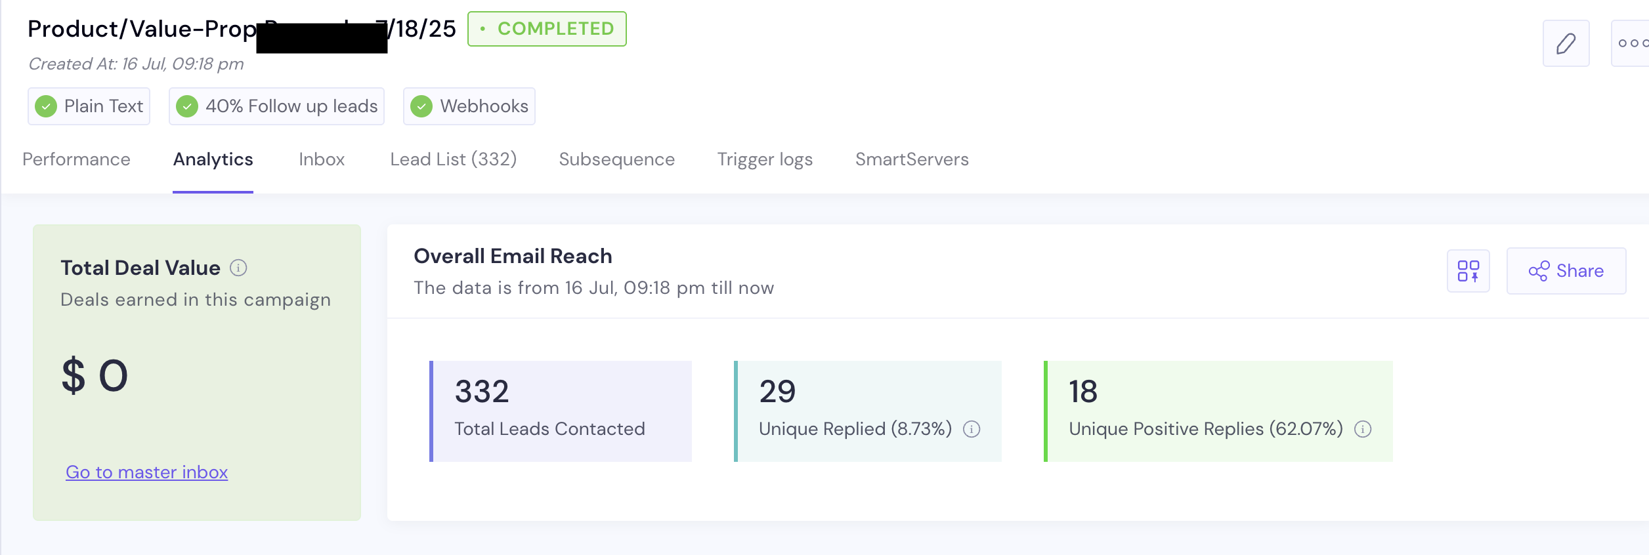Click the pencil edit campaign icon
The height and width of the screenshot is (555, 1649).
(1566, 43)
